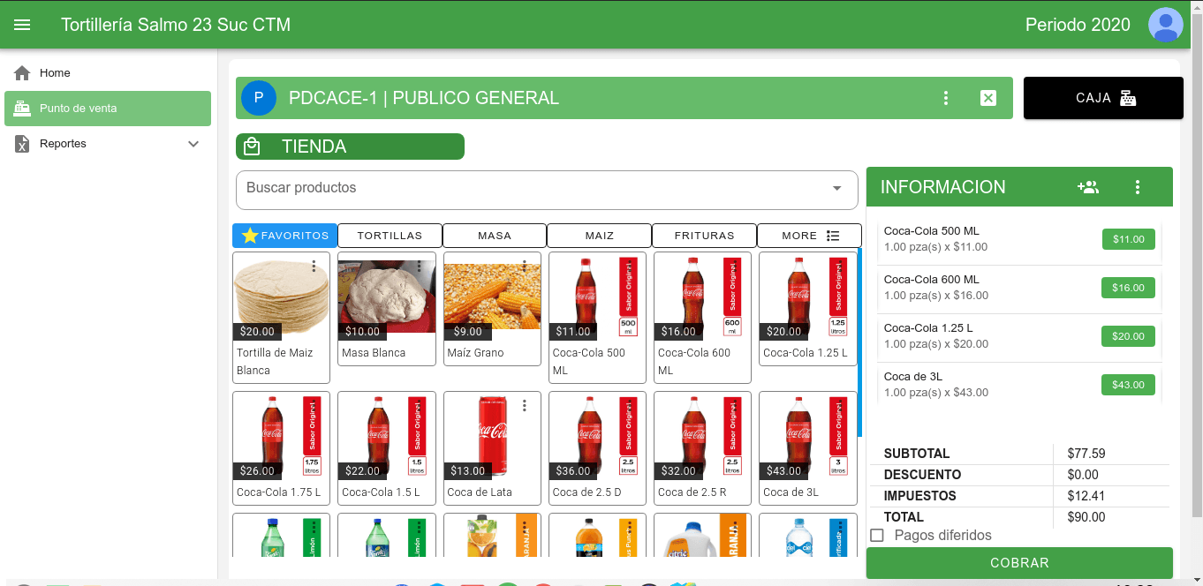Image resolution: width=1203 pixels, height=586 pixels.
Task: Click the Periodo 2020 label
Action: pyautogui.click(x=1078, y=25)
